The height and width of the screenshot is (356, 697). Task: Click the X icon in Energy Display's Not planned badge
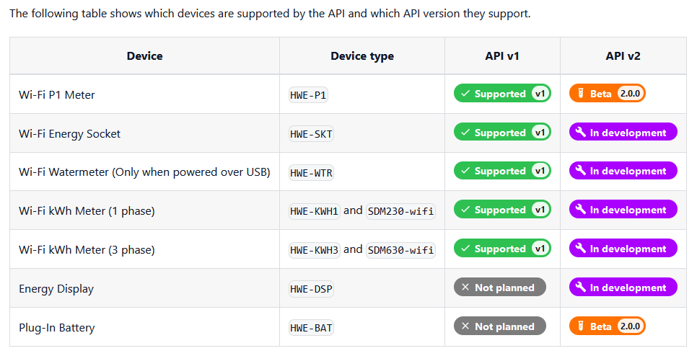click(x=465, y=288)
